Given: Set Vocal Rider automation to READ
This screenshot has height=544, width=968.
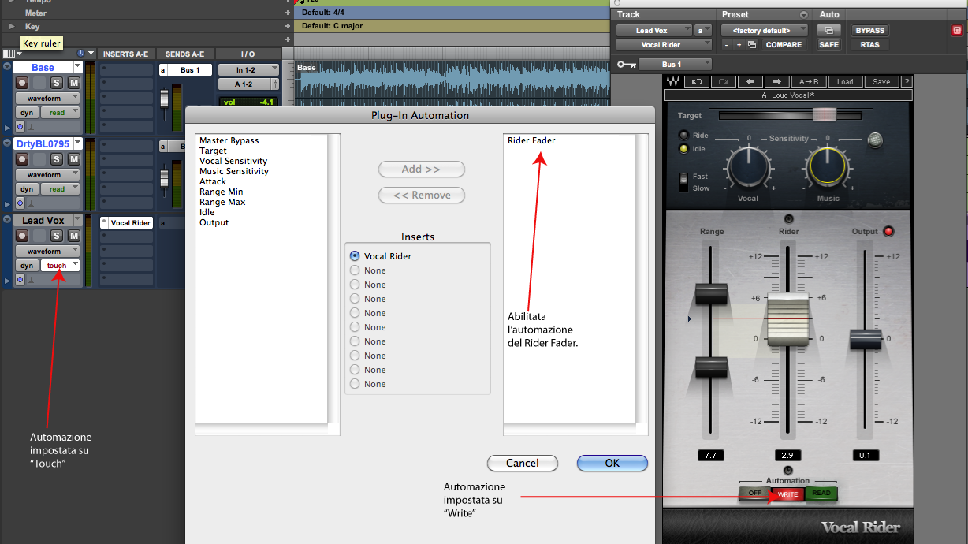Looking at the screenshot, I should coord(821,494).
